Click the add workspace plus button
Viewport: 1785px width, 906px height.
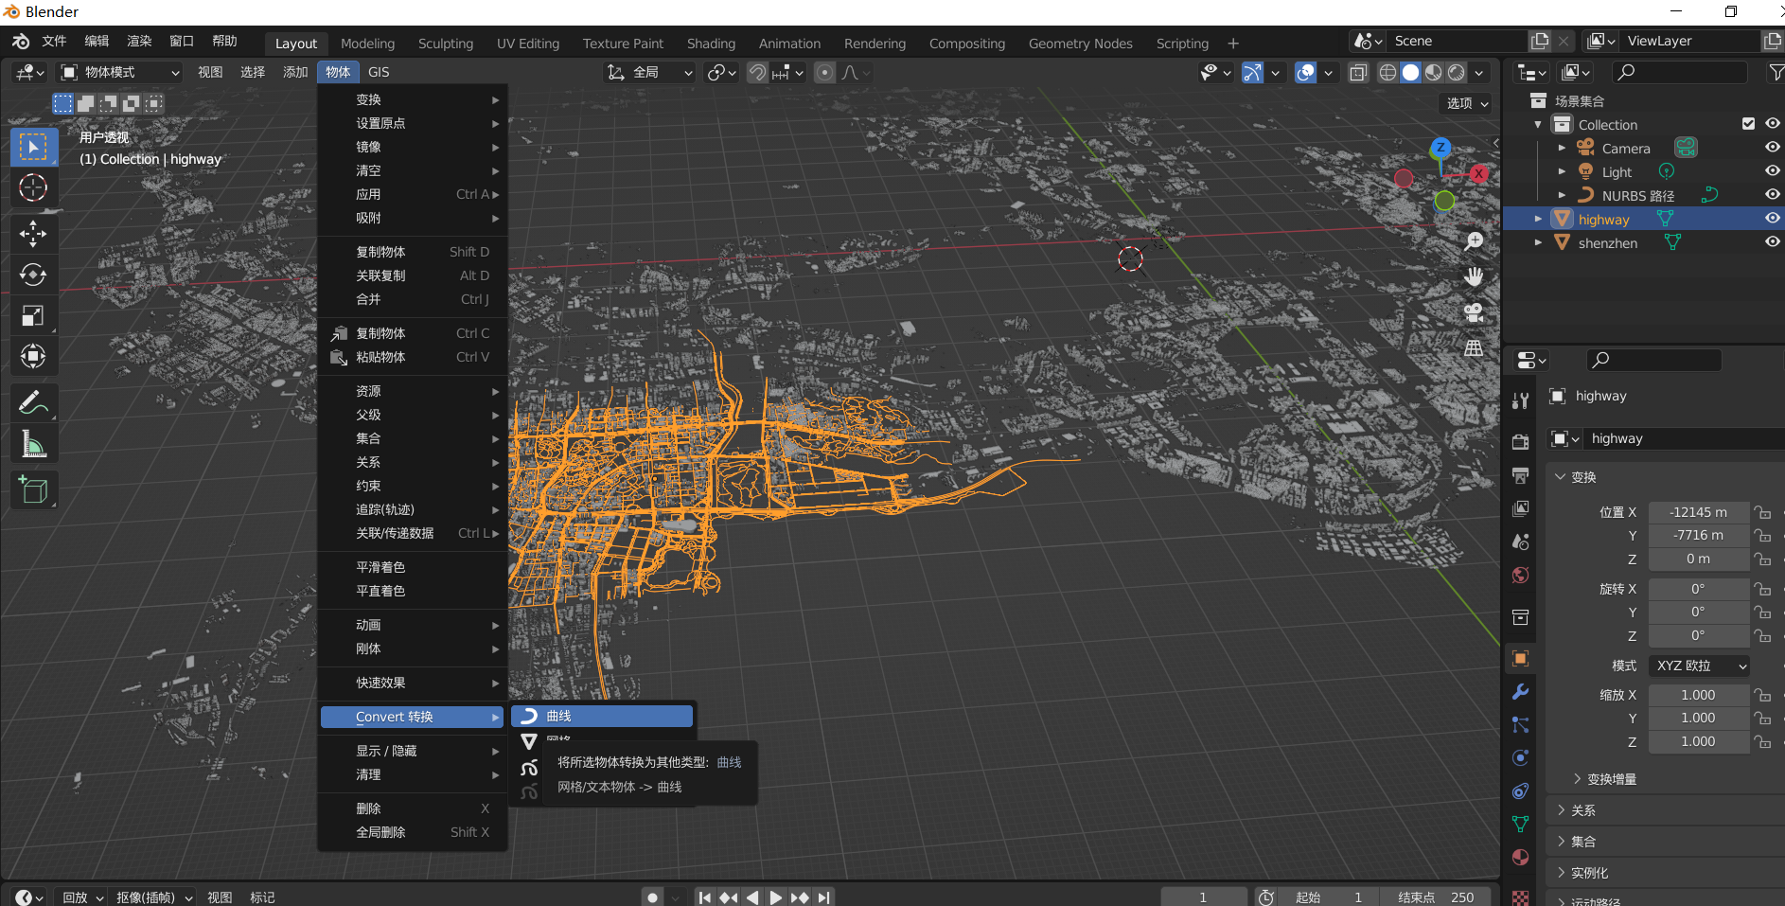(x=1232, y=44)
